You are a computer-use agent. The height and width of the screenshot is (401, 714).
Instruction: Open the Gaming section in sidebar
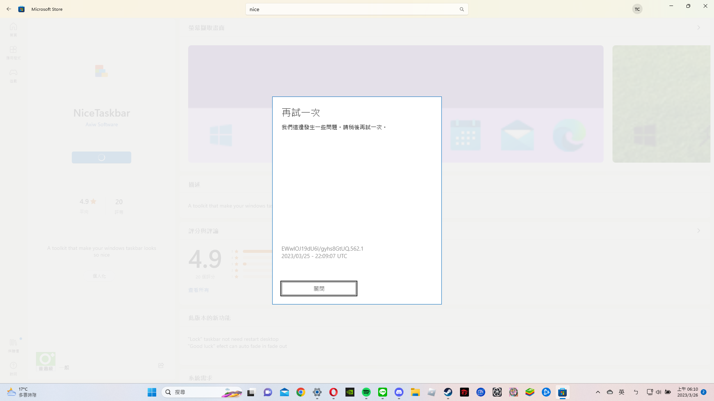click(x=13, y=75)
